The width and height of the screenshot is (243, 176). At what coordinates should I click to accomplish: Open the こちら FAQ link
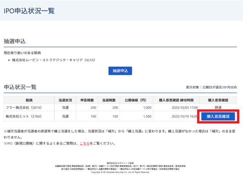pyautogui.click(x=84, y=143)
